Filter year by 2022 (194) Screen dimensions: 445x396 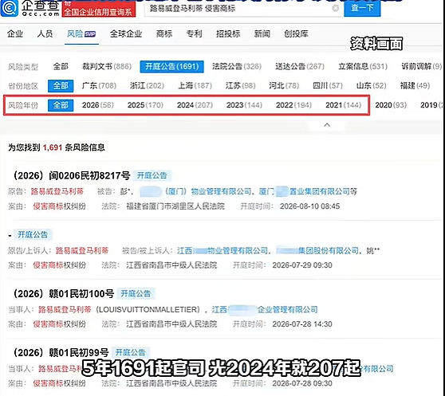[x=293, y=105]
